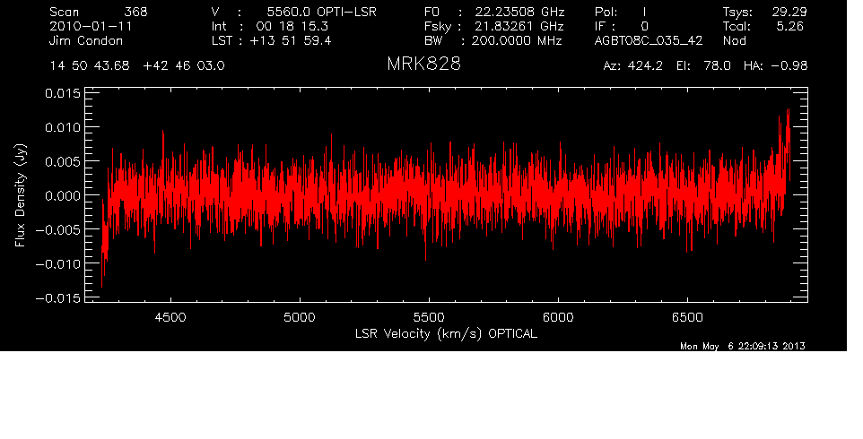Viewport: 863px width, 439px height.
Task: Click the observer name Jim Condon
Action: (88, 41)
